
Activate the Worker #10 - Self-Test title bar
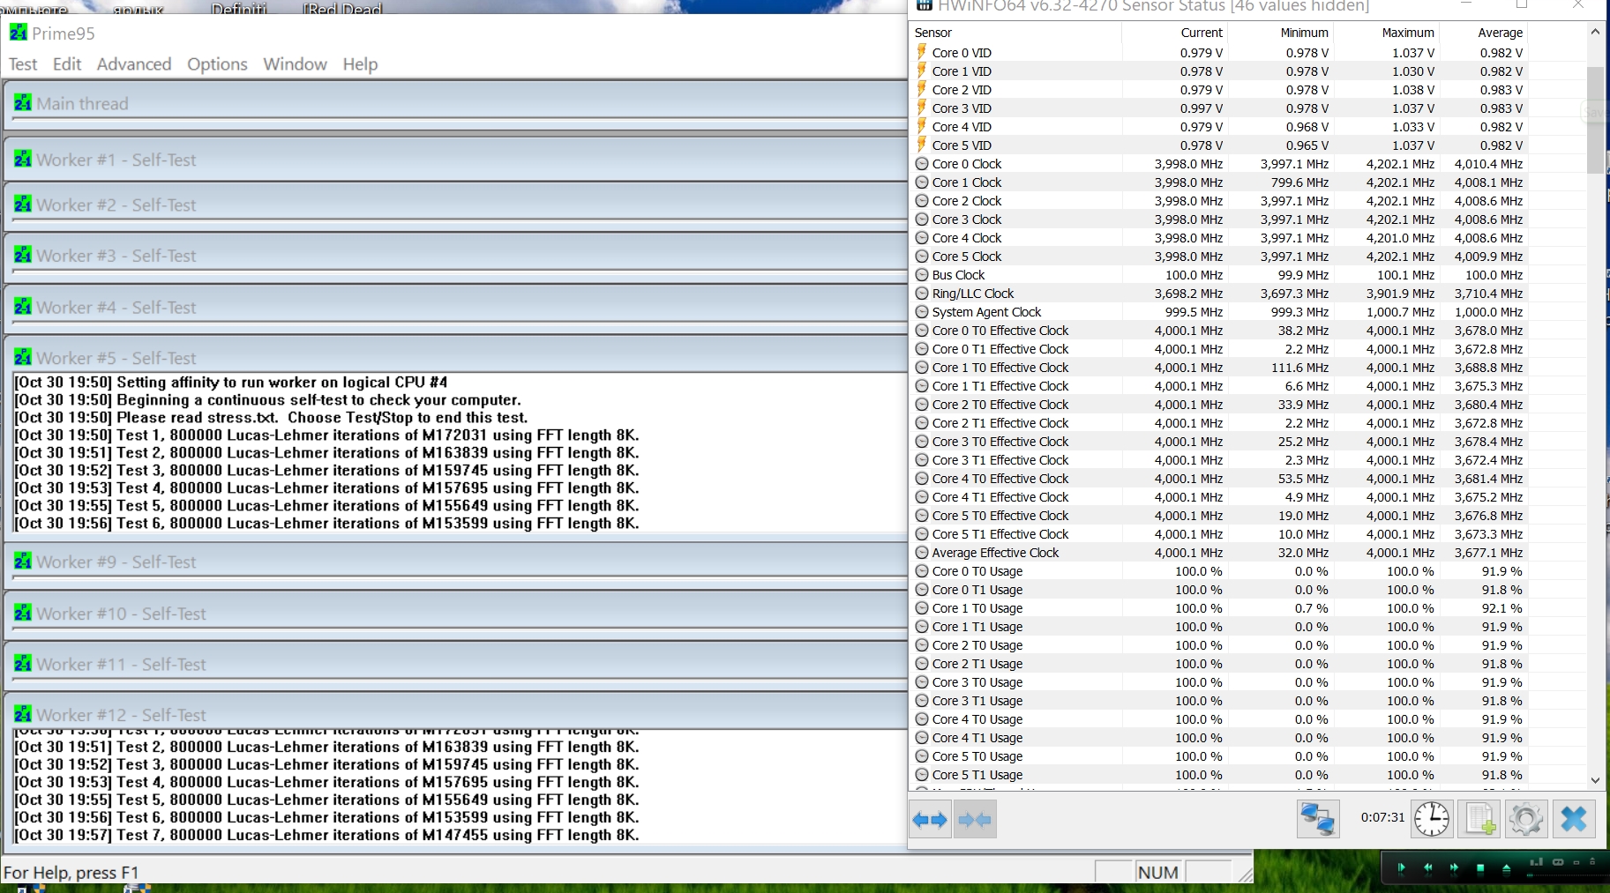click(455, 613)
